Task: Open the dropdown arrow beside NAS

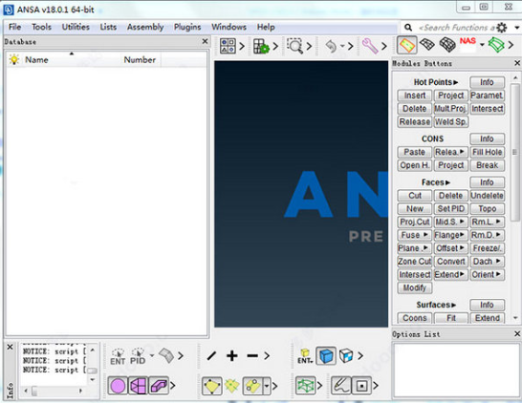Action: point(482,44)
